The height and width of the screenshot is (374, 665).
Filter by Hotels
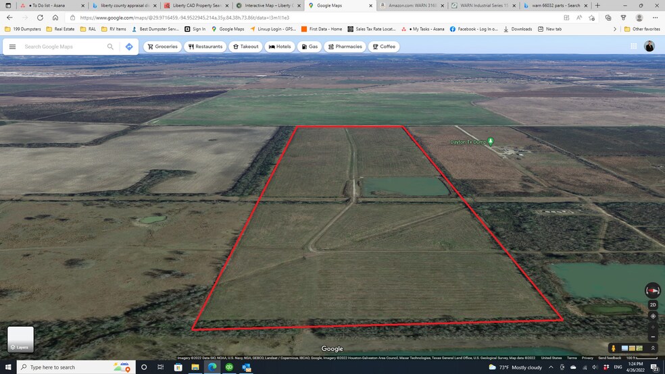(280, 47)
